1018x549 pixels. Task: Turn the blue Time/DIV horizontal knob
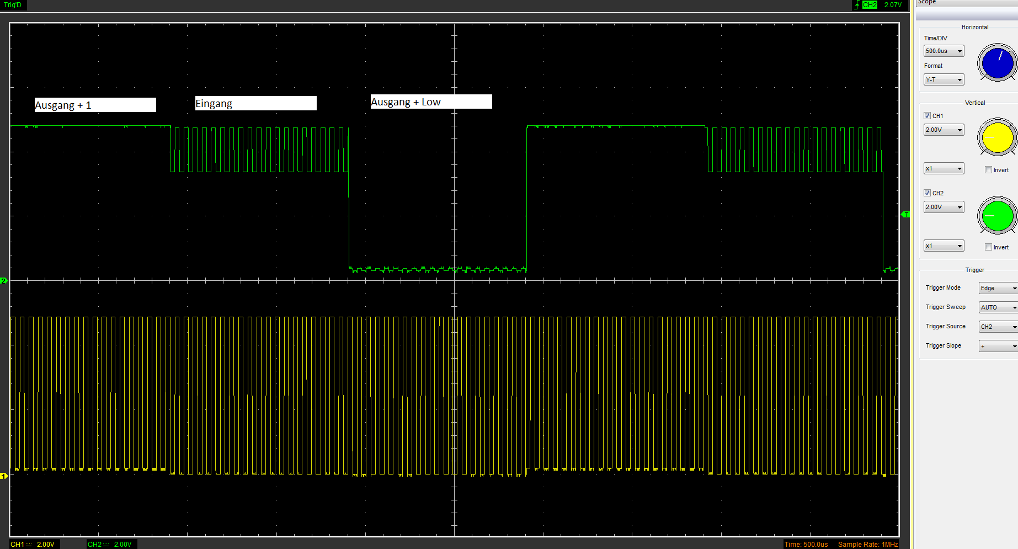pyautogui.click(x=998, y=63)
